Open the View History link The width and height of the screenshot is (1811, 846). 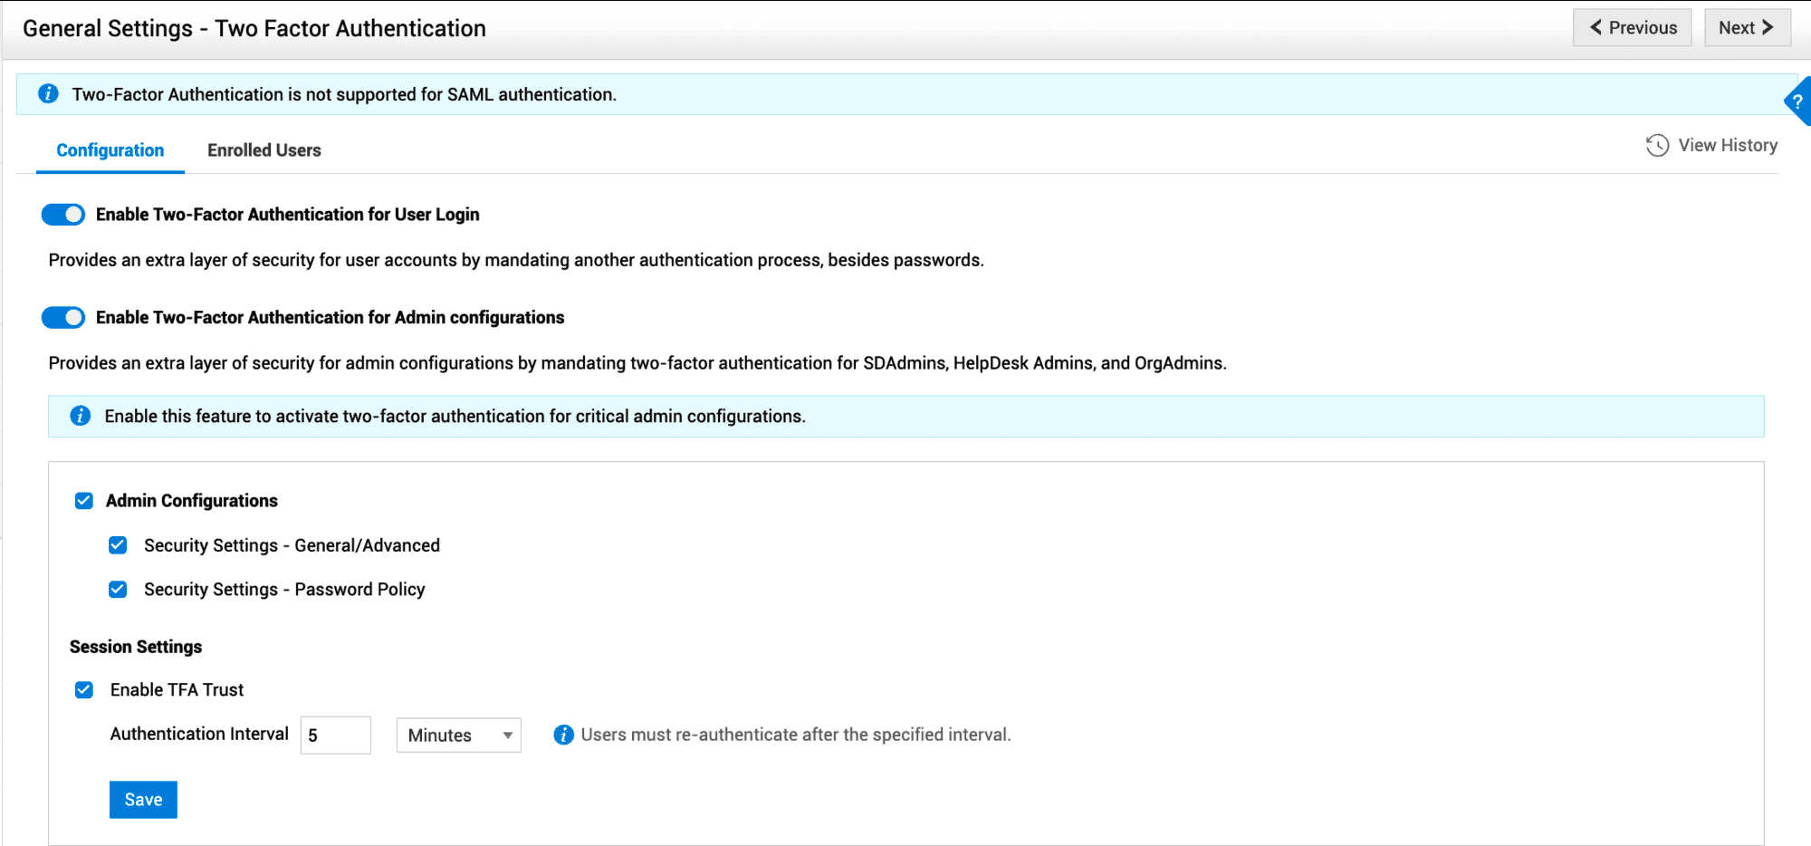(1727, 146)
